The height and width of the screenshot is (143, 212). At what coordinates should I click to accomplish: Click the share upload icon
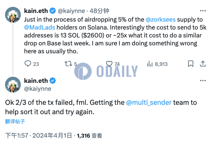click(203, 64)
